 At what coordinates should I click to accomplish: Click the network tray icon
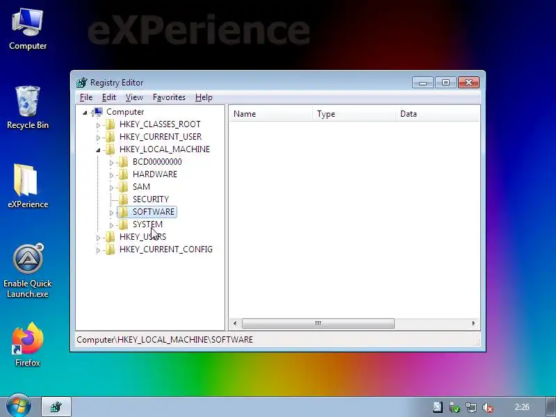(471, 407)
